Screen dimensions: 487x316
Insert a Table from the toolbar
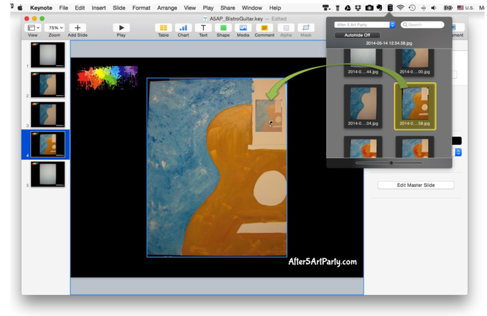[x=163, y=28]
